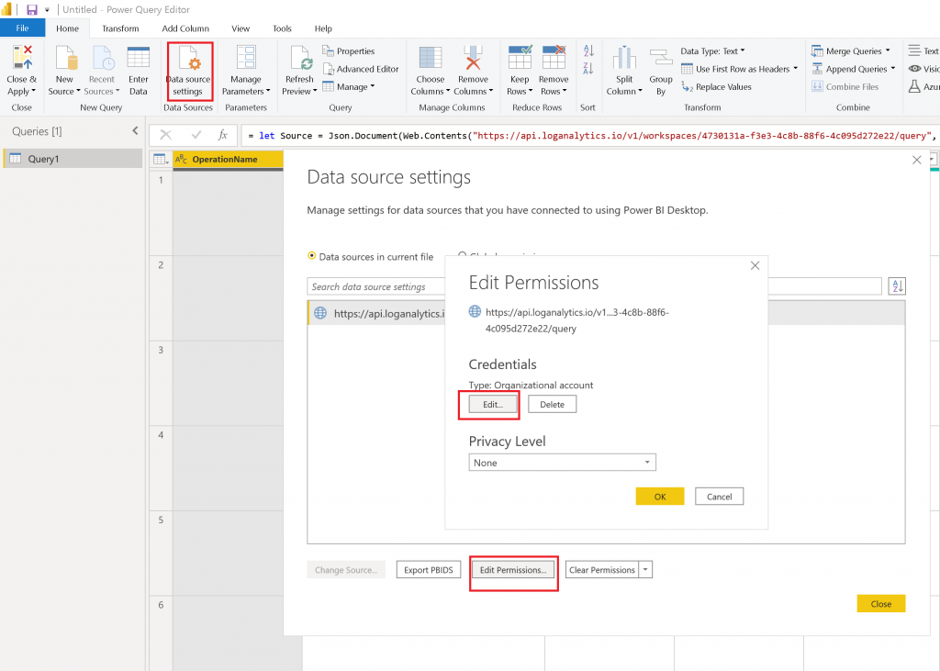Open Clear Permissions dropdown arrow
Viewport: 940px width, 671px height.
tap(645, 570)
